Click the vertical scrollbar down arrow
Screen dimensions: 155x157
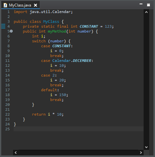pyautogui.click(x=146, y=147)
